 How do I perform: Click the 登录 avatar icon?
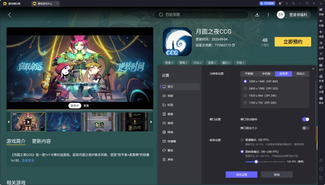(281, 15)
